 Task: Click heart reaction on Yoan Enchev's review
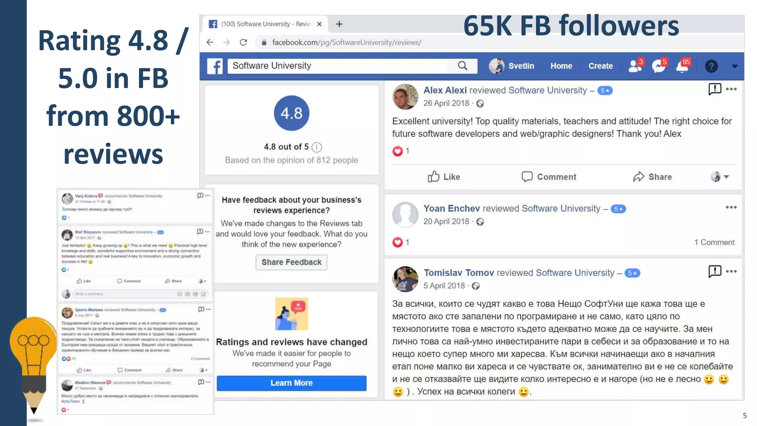tap(397, 243)
